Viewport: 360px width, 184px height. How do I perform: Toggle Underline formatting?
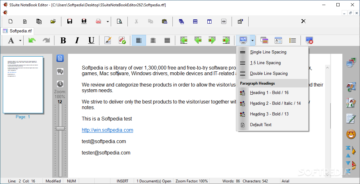91,40
